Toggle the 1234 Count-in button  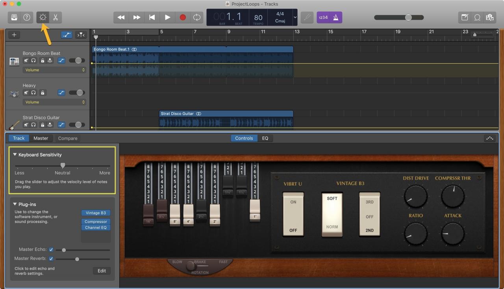[x=323, y=17]
